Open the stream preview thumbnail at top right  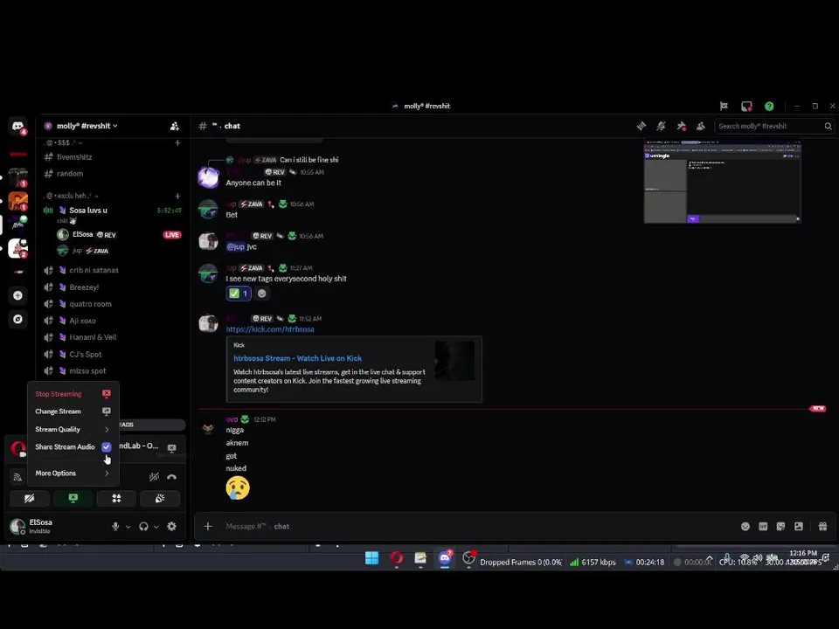[723, 182]
